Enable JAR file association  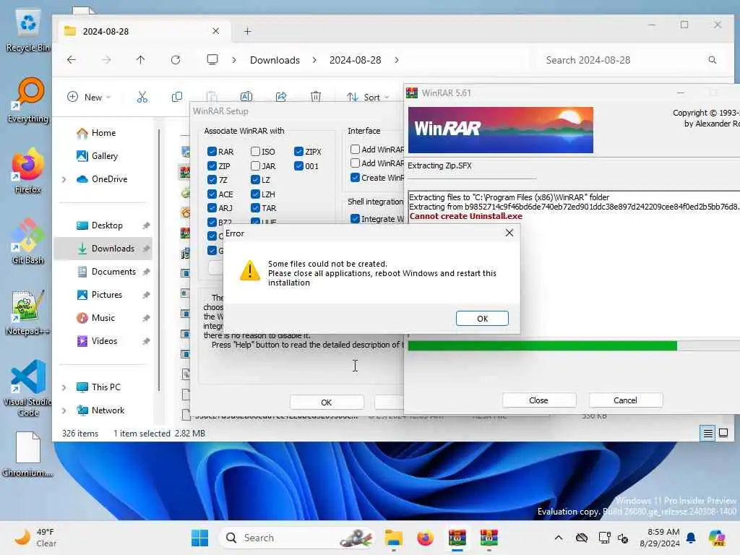coord(255,165)
